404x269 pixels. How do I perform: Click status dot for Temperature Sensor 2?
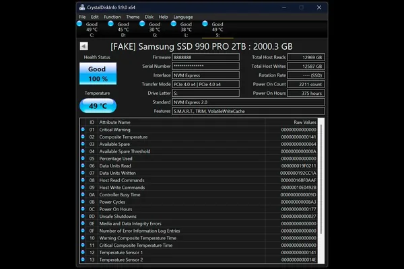[x=83, y=260]
